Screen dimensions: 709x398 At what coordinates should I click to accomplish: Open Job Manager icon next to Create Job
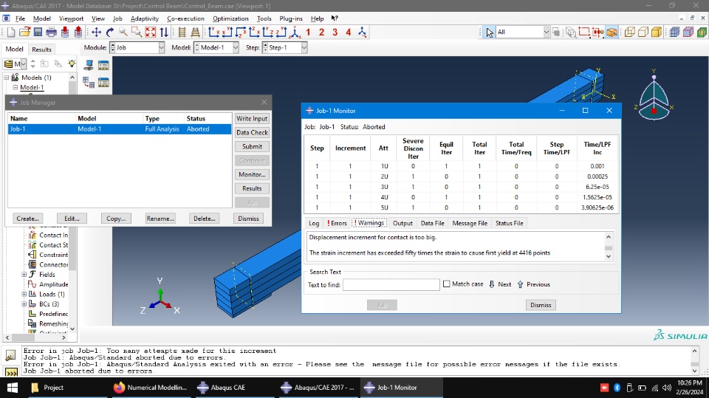[103, 66]
